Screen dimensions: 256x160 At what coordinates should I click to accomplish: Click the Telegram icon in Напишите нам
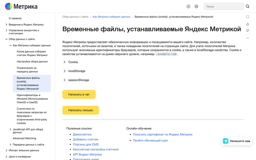(226, 141)
